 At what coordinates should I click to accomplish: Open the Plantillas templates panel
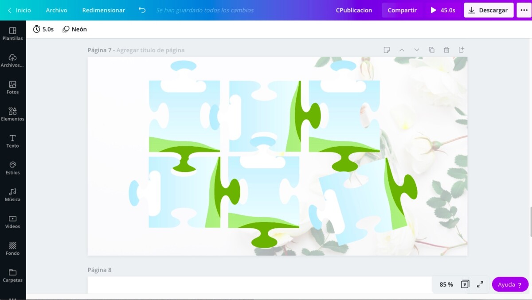(12, 33)
